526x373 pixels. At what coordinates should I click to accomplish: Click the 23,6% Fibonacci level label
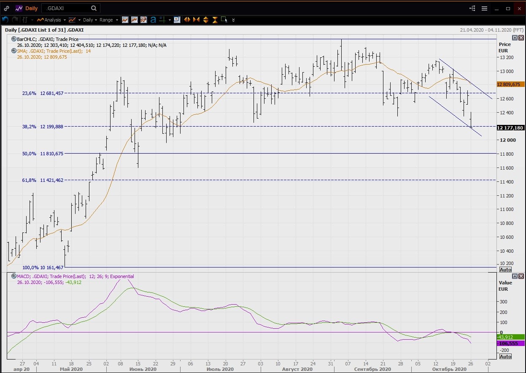pos(30,93)
